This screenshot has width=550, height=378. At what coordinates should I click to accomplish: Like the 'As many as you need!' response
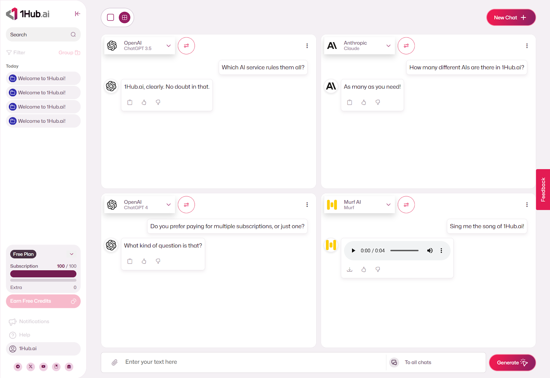(364, 102)
